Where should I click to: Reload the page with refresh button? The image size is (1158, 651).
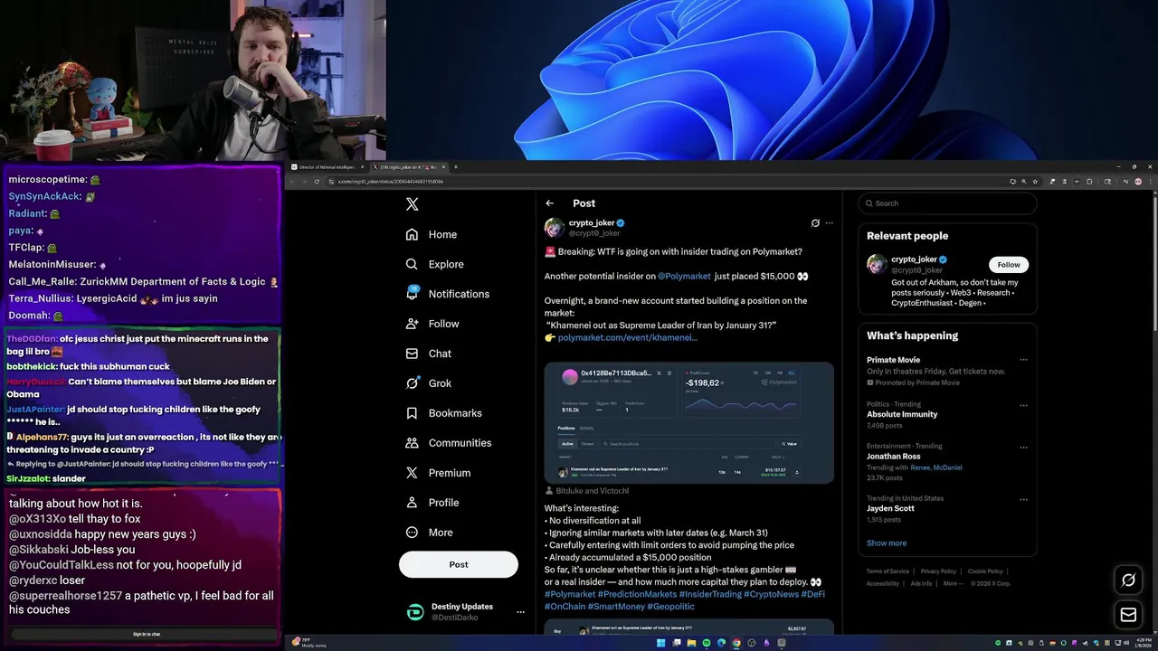[x=317, y=182]
